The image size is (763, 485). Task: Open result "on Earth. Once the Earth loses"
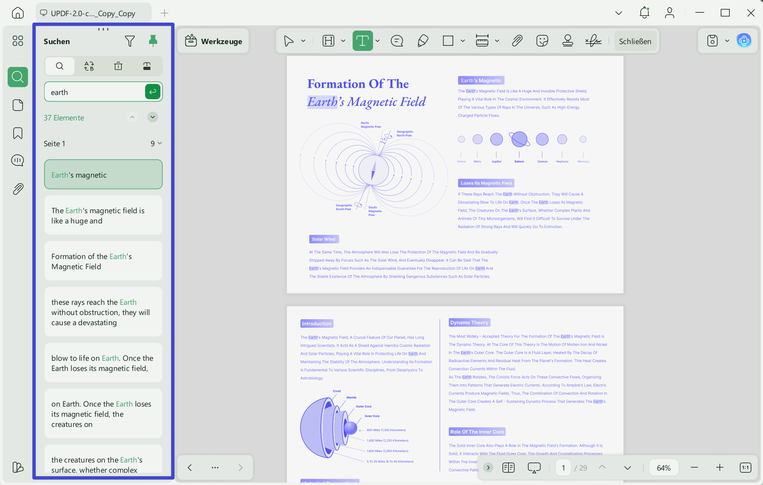(103, 413)
